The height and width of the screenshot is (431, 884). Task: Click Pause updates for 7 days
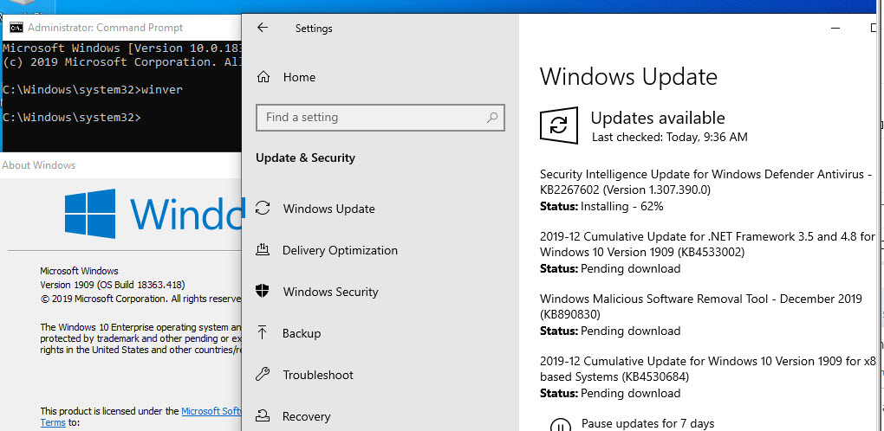[x=647, y=424]
